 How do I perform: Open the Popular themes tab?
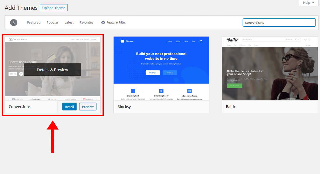(53, 23)
